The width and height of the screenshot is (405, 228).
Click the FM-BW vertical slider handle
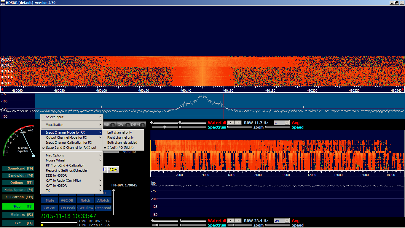(x=113, y=190)
